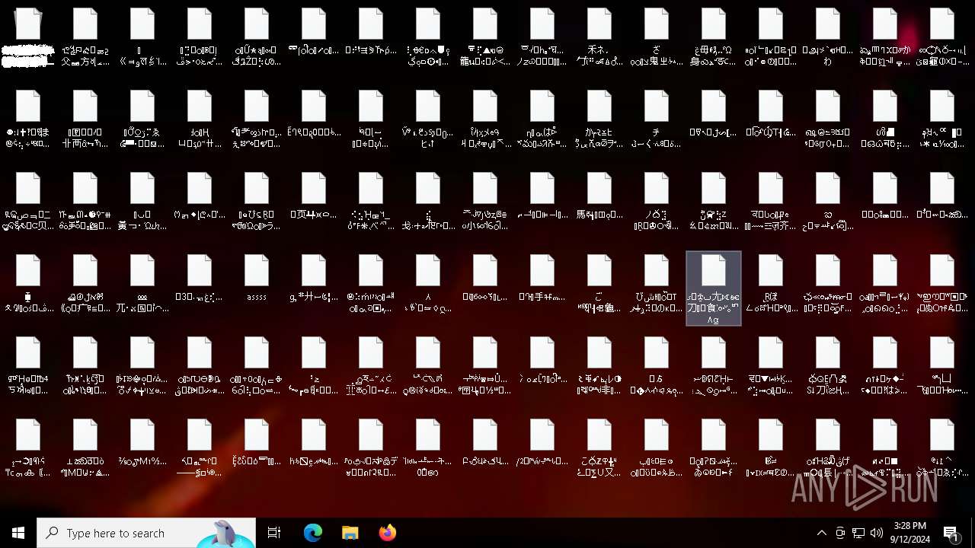Open the Windows Start menu
This screenshot has width=975, height=548.
[x=18, y=533]
